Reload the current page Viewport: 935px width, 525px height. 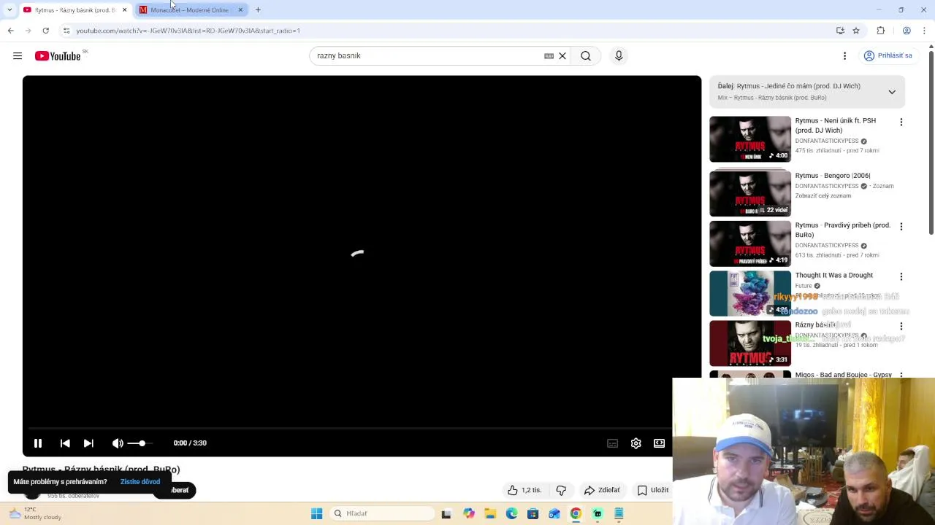tap(45, 31)
